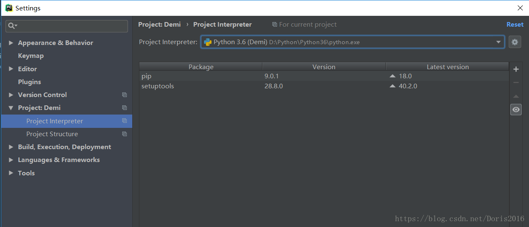The image size is (529, 227).
Task: Click the search magnifier icon in the settings search
Action: 12,26
